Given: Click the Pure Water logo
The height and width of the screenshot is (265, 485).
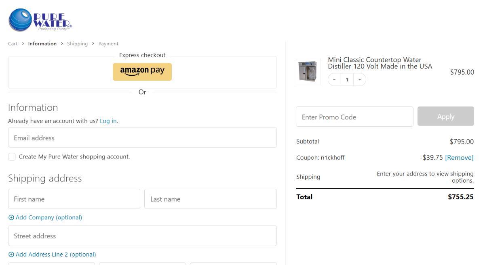Looking at the screenshot, I should [x=40, y=20].
